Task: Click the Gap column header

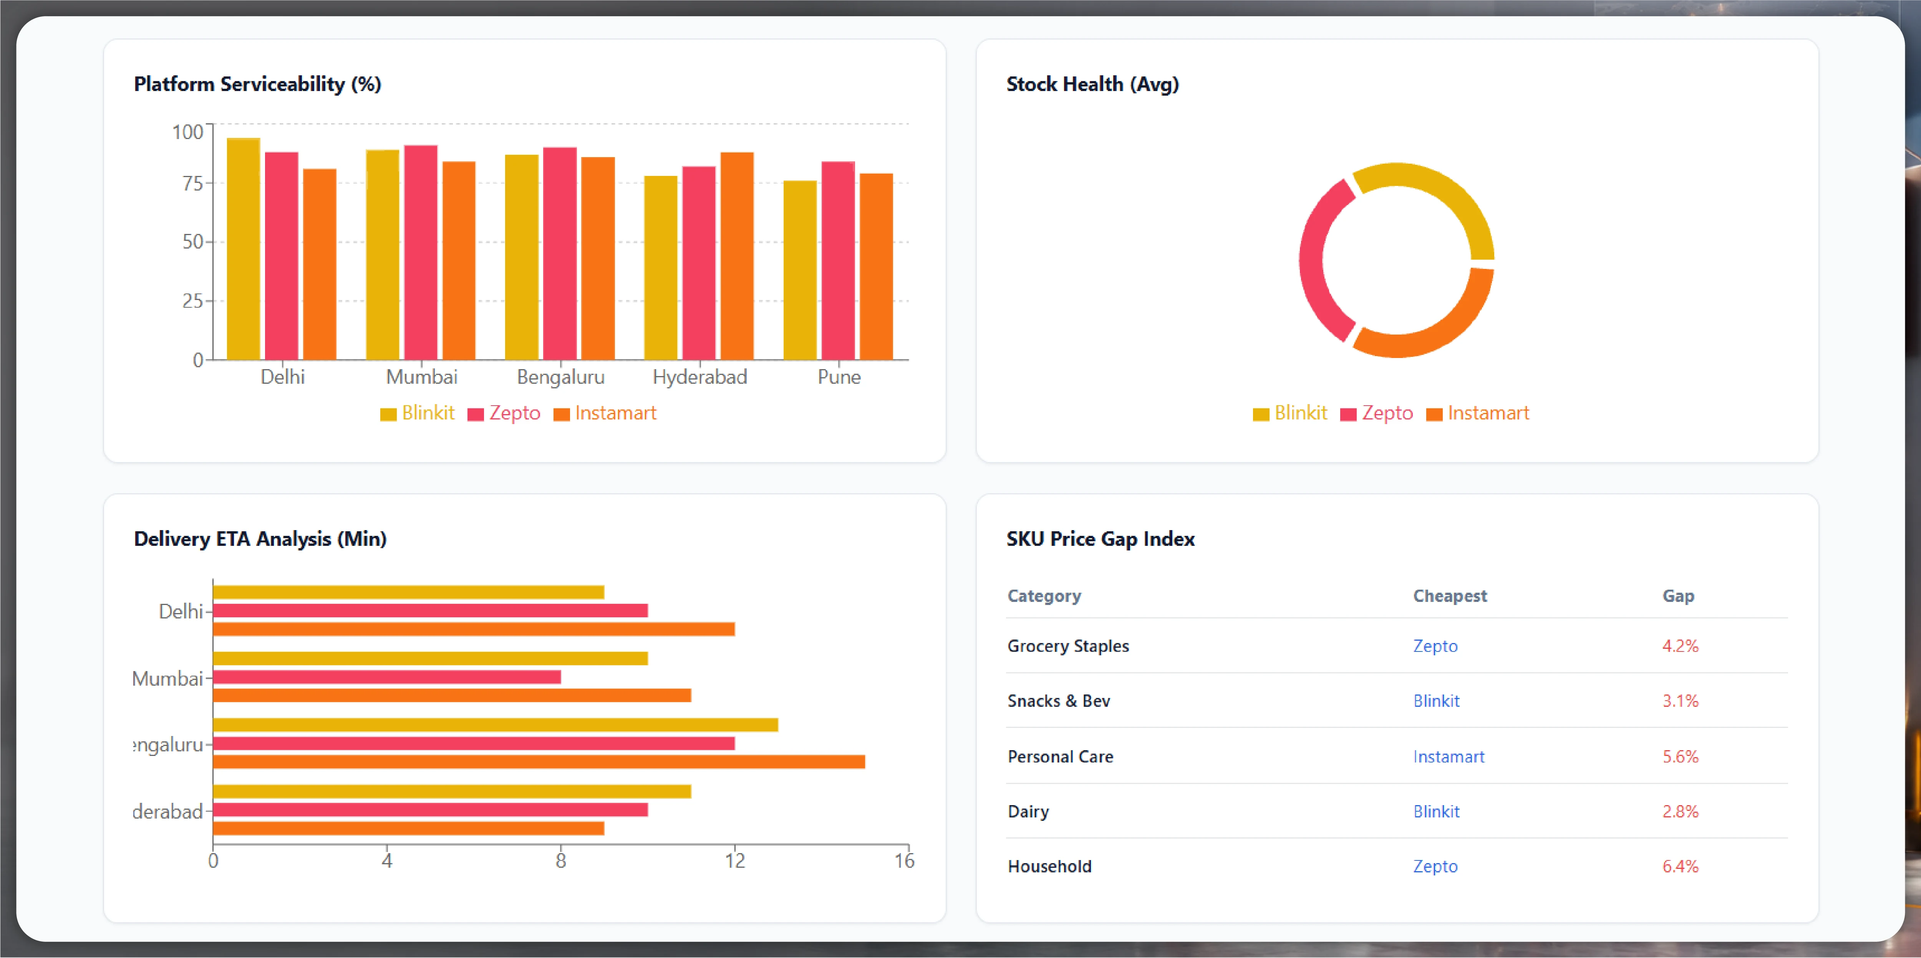Action: click(1678, 596)
